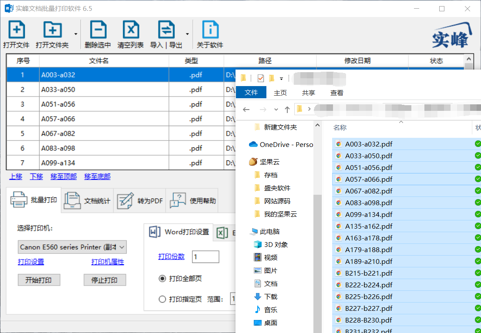Open 此电脑 in the Explorer navigation pane

point(265,232)
